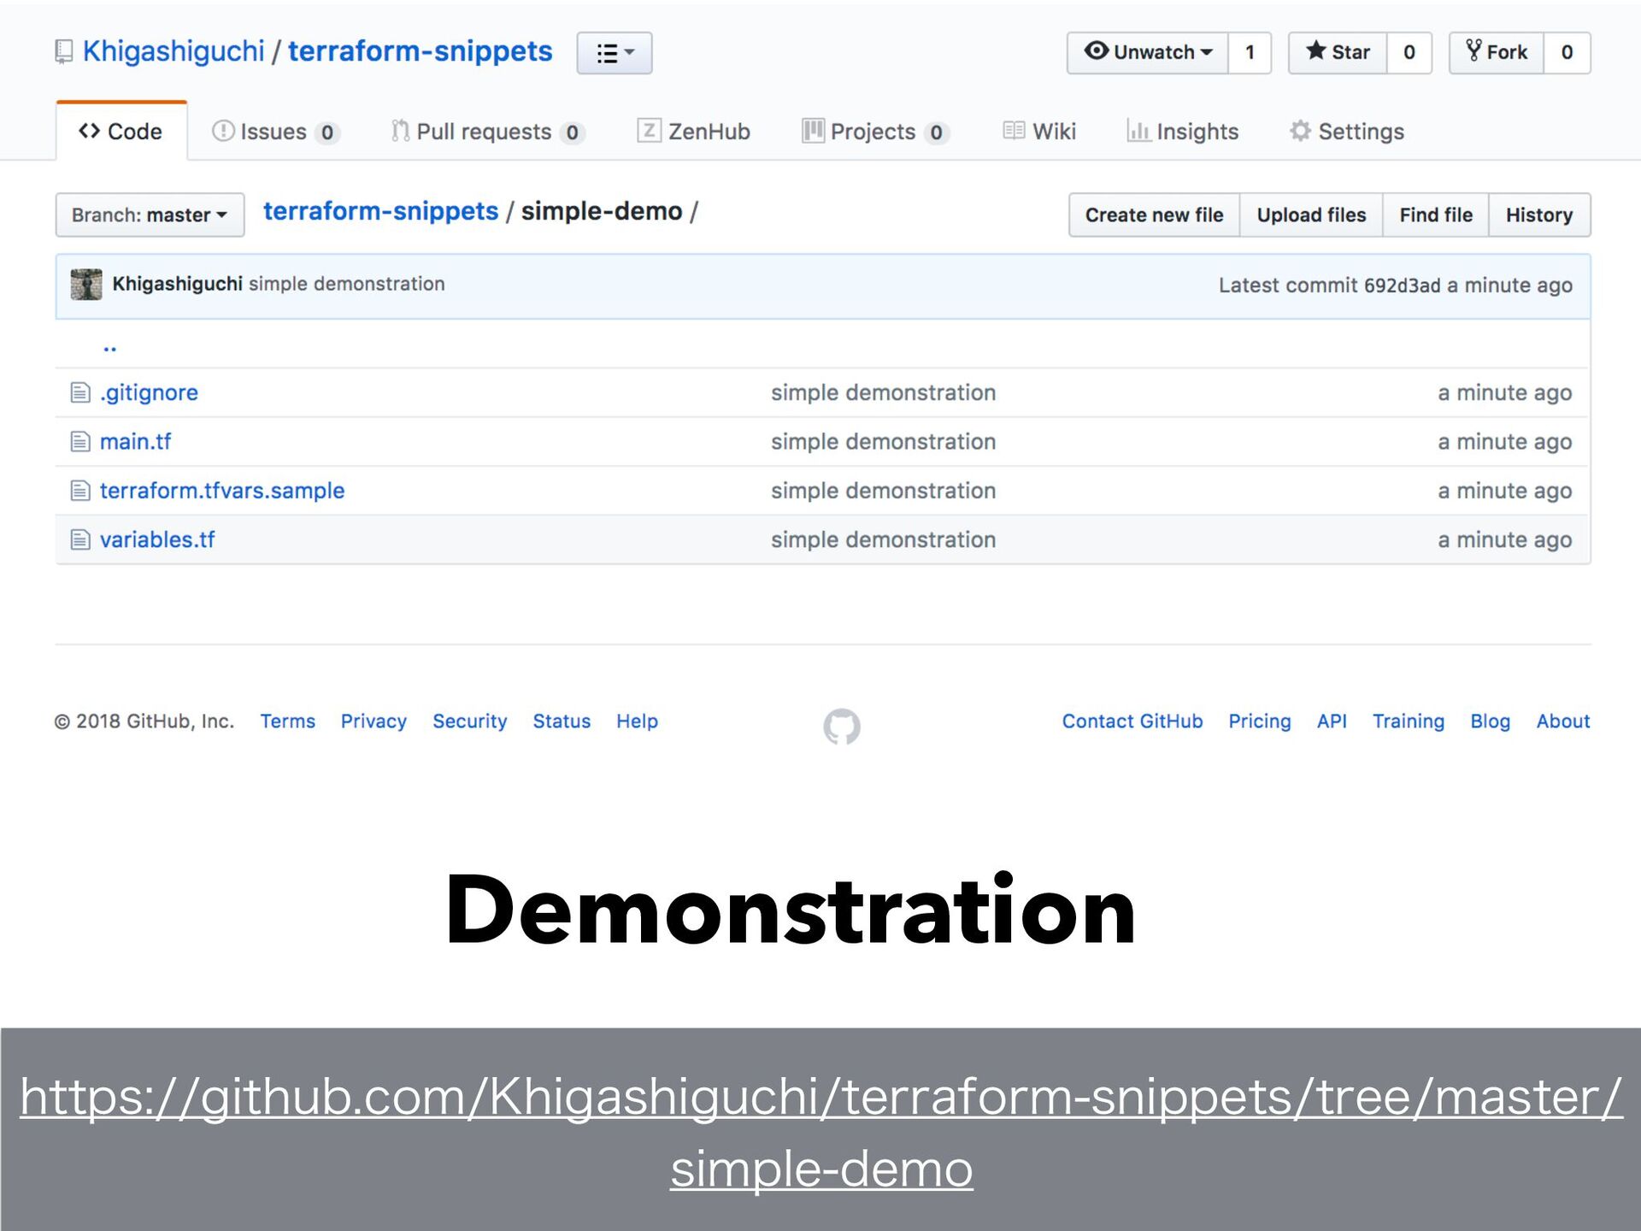Open the History button

click(1539, 215)
